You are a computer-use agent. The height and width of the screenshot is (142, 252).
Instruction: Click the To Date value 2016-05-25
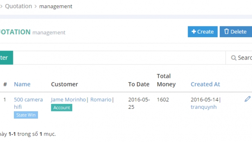(139, 103)
